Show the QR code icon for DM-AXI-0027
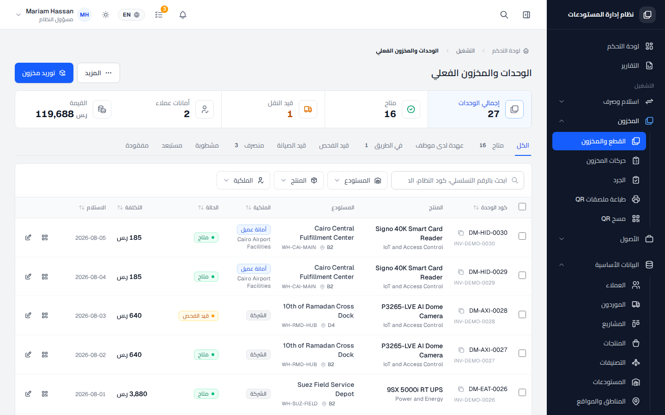This screenshot has height=415, width=665. point(45,355)
